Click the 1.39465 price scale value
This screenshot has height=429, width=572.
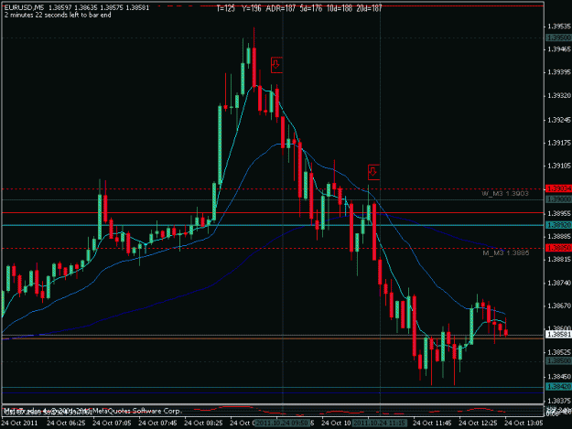click(559, 49)
